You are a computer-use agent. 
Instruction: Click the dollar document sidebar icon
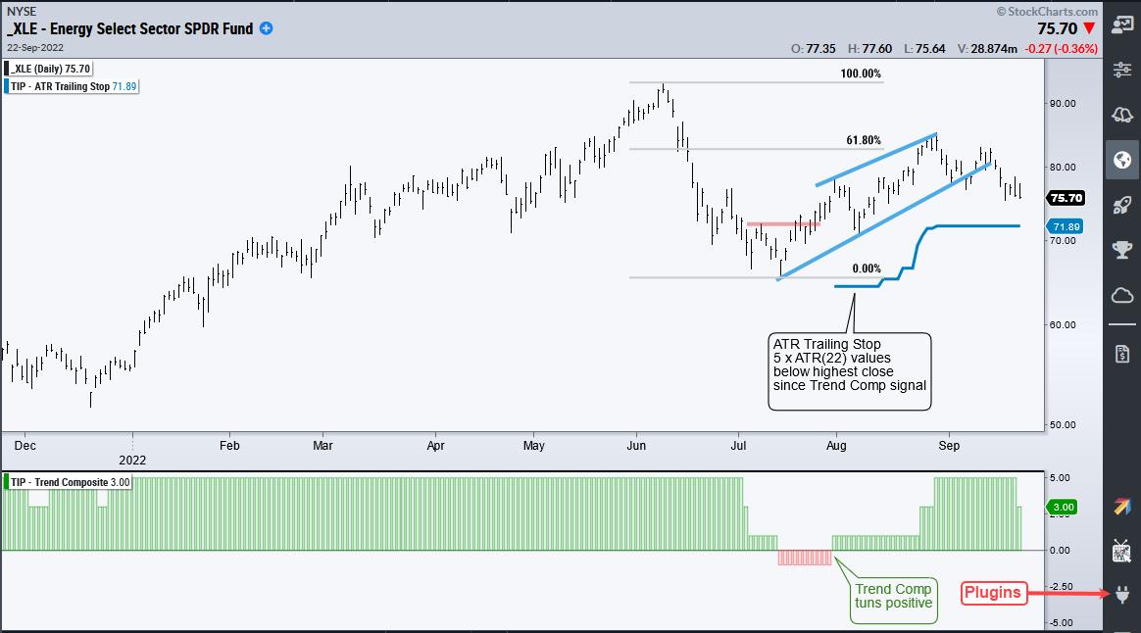(x=1121, y=355)
